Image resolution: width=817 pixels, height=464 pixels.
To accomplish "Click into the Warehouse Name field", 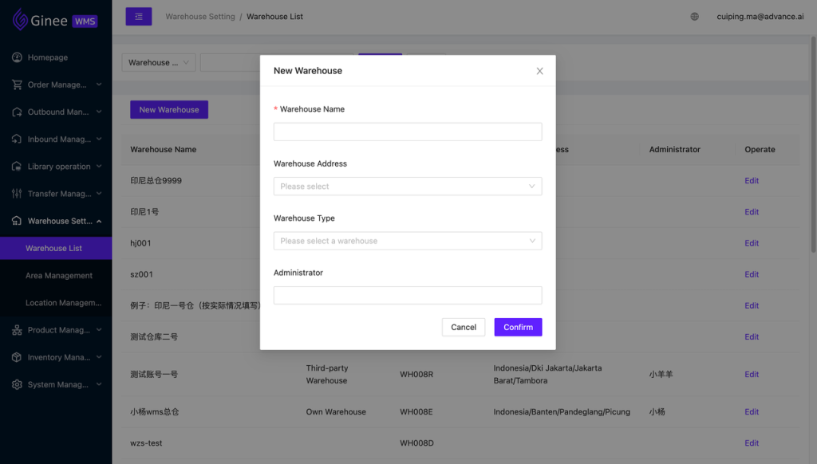I will [x=407, y=132].
